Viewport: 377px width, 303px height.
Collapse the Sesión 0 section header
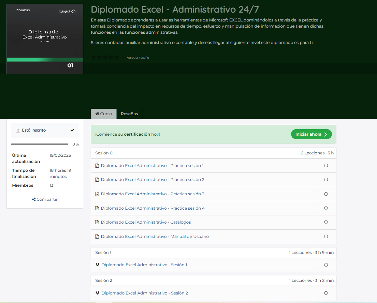pos(213,153)
